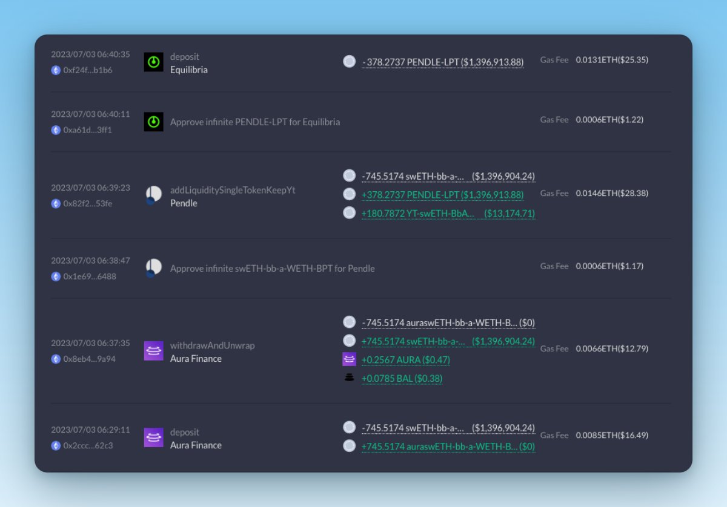Click the Aura Finance icon on the bottom deposit row

pyautogui.click(x=153, y=438)
